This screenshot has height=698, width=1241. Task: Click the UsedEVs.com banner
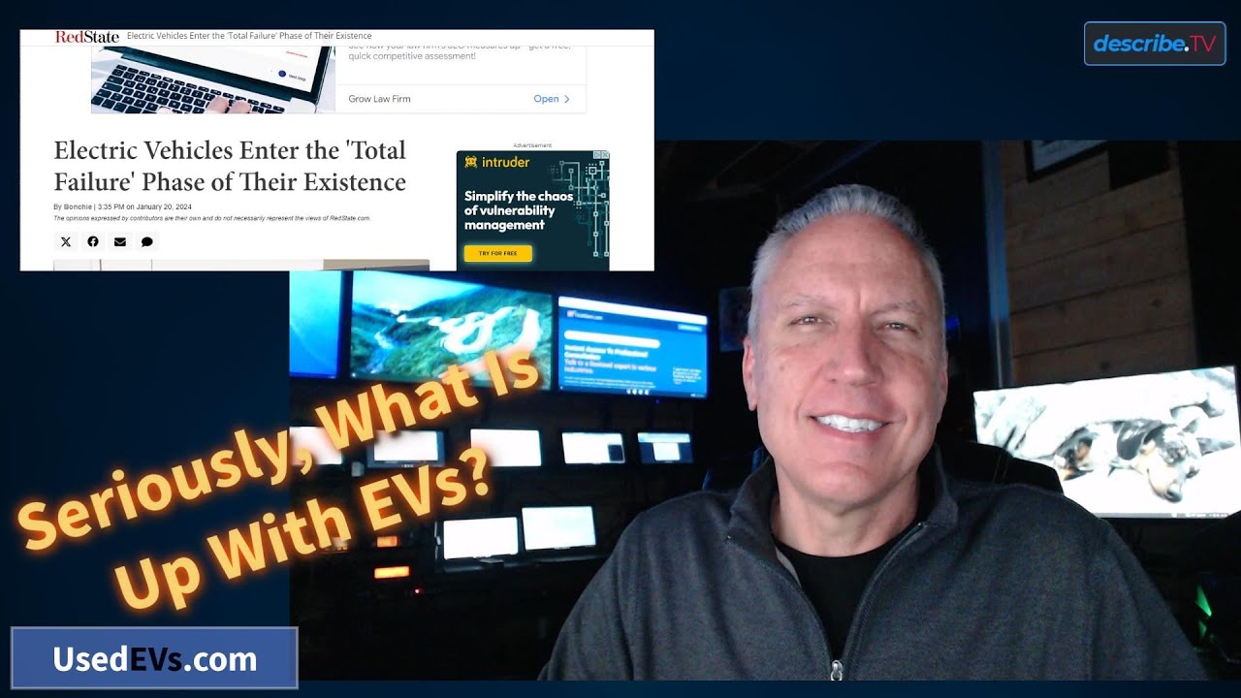[x=154, y=658]
